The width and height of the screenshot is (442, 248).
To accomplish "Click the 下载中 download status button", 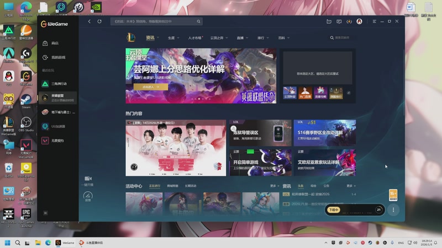I will 334,210.
